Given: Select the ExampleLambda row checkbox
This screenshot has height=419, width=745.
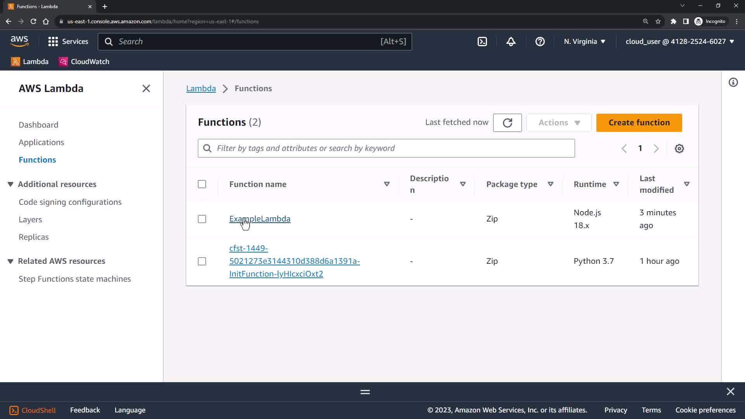Looking at the screenshot, I should pyautogui.click(x=202, y=219).
